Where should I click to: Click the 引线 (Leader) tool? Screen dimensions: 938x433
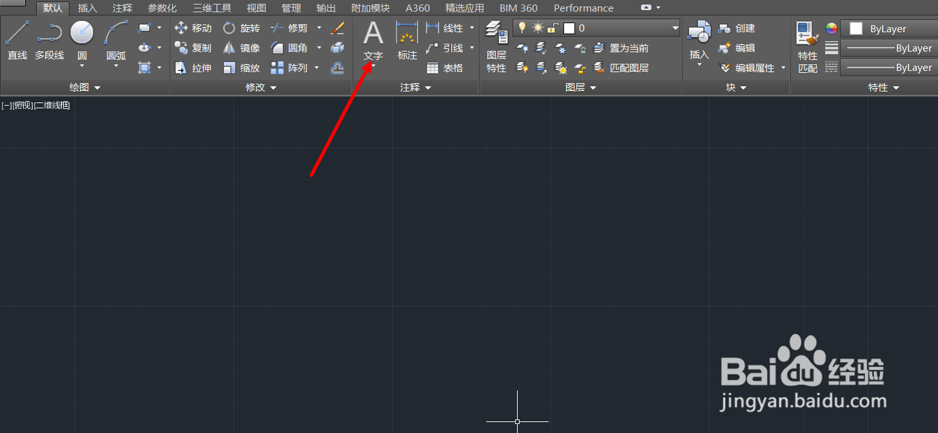445,48
